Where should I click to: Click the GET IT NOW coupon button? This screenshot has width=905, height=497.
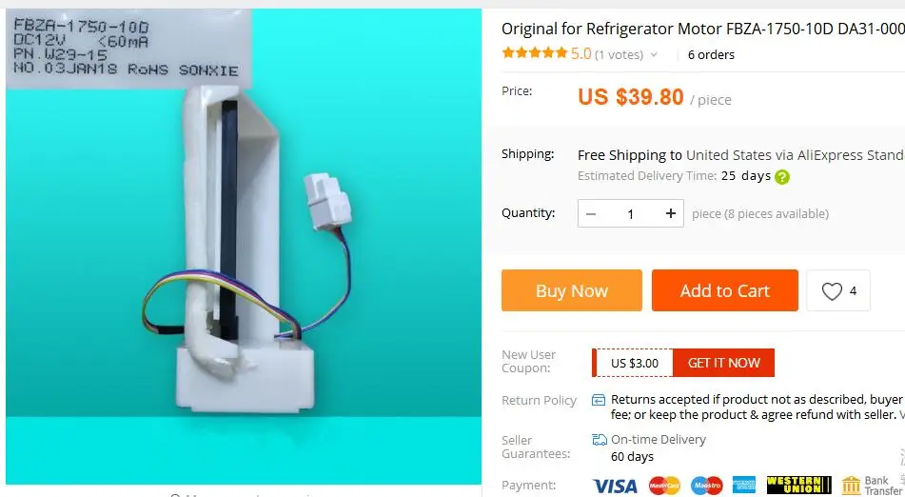tap(724, 363)
